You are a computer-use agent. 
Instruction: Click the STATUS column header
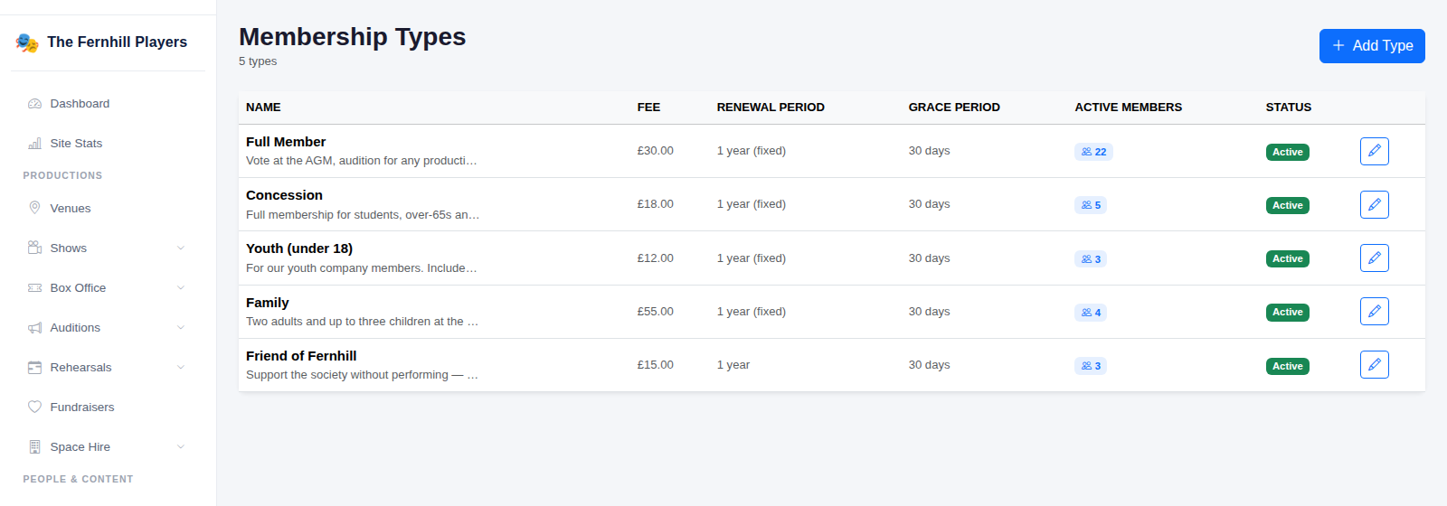pyautogui.click(x=1289, y=108)
